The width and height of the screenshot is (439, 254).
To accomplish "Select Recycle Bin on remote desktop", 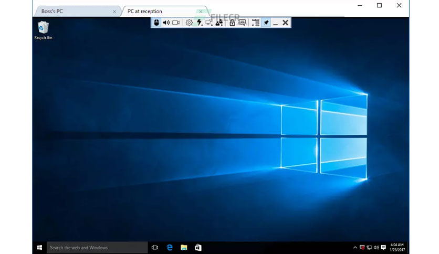I will (x=43, y=30).
